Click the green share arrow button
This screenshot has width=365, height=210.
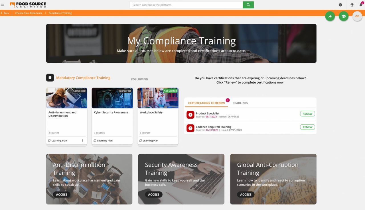(330, 16)
